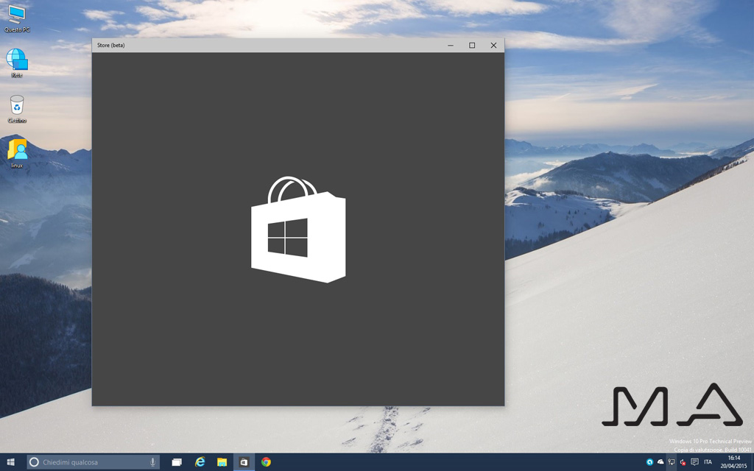This screenshot has width=754, height=471.
Task: Select the Cestino recycle bin icon
Action: point(17,109)
